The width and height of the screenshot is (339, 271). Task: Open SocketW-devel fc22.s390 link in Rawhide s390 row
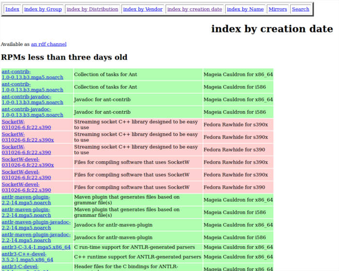[x=26, y=187]
